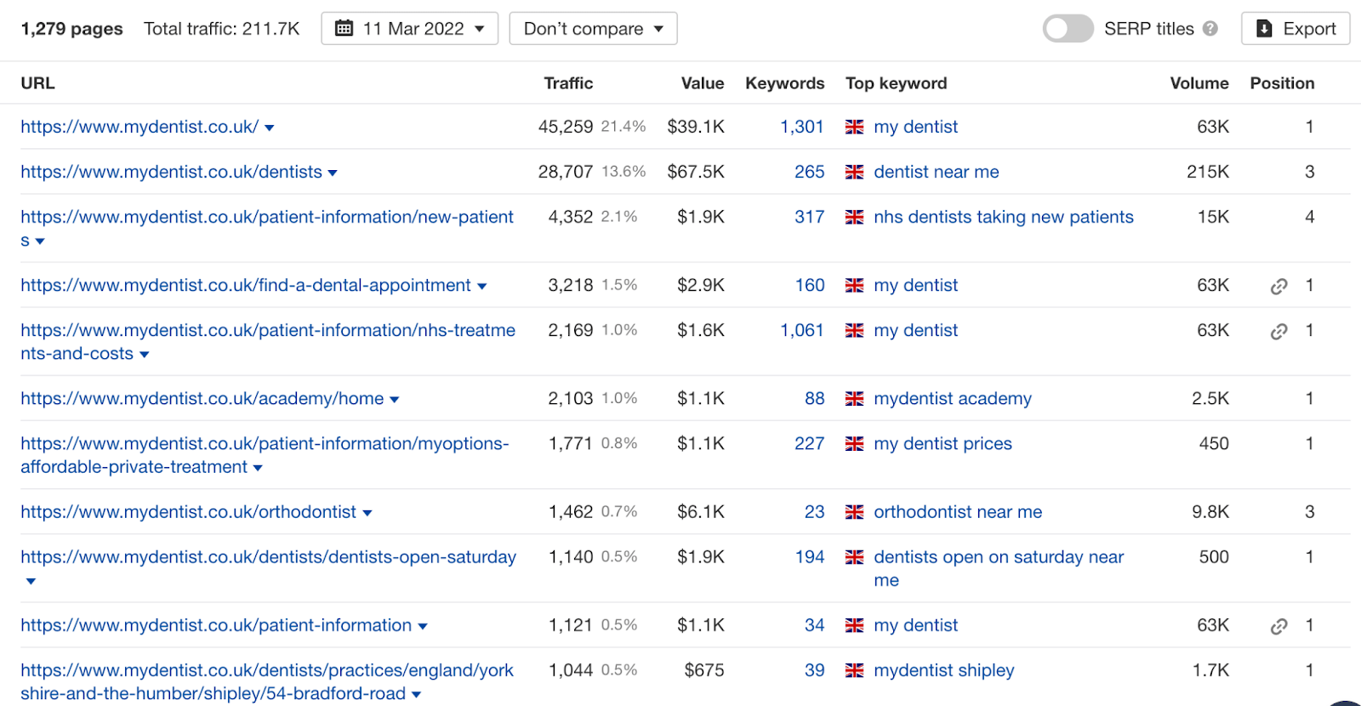Expand the arrow beside the orthodontist URL

click(367, 513)
